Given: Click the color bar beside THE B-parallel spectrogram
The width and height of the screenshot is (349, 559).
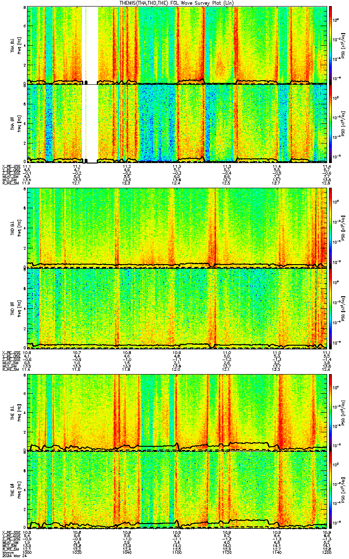Looking at the screenshot, I should (x=331, y=490).
